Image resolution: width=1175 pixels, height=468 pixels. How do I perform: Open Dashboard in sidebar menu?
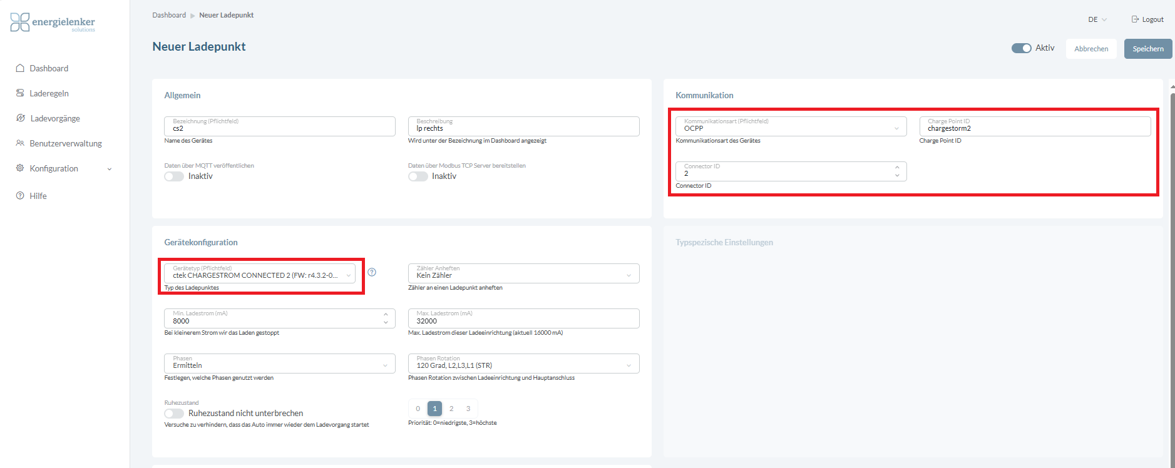point(49,68)
